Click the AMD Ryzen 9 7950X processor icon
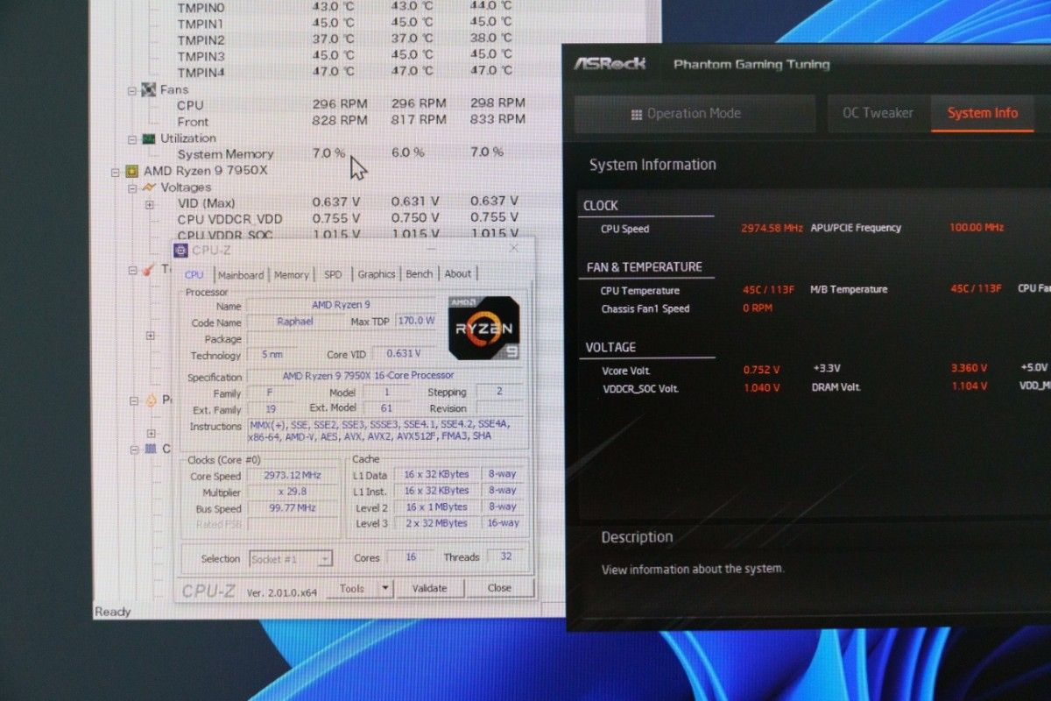 (x=132, y=171)
